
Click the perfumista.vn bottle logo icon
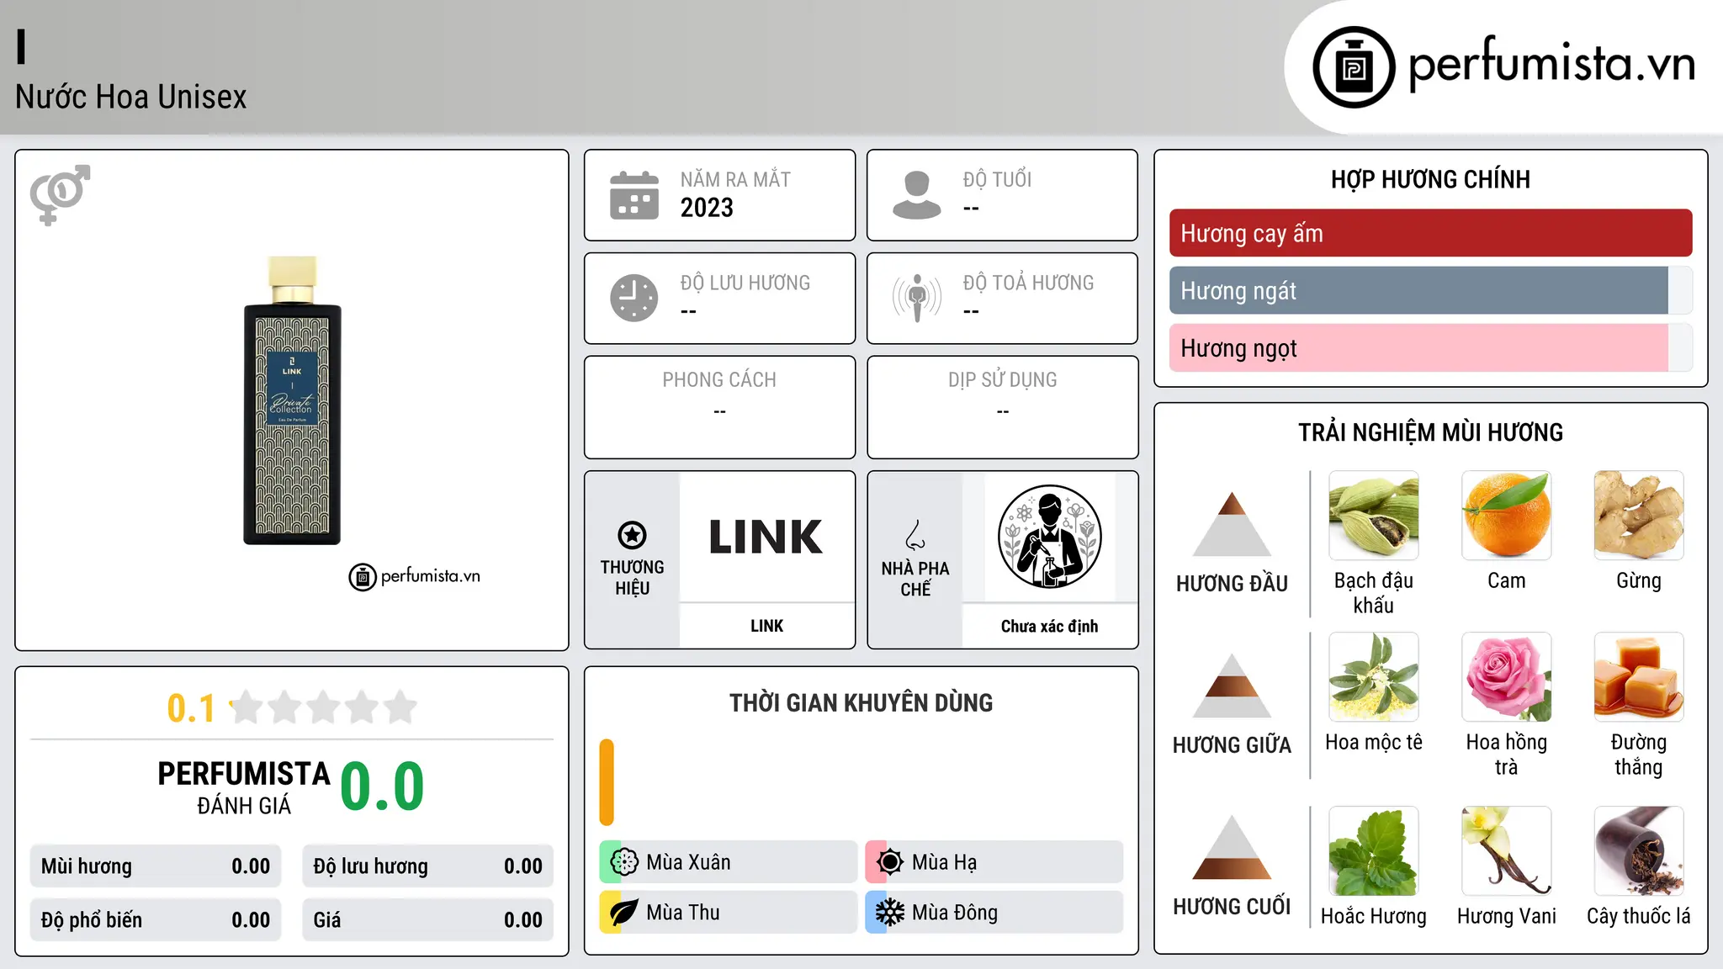[x=1354, y=67]
